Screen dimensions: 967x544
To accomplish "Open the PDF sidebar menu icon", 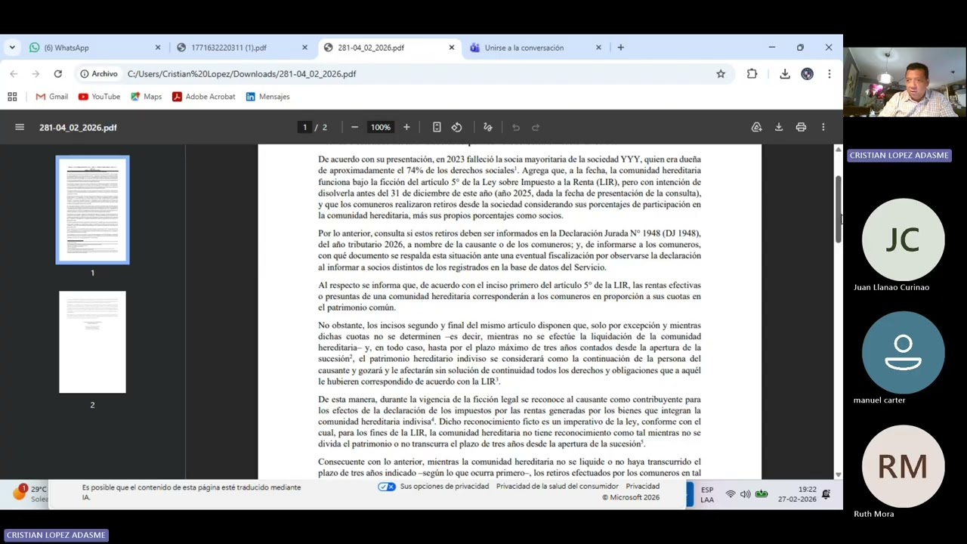I will coord(20,127).
